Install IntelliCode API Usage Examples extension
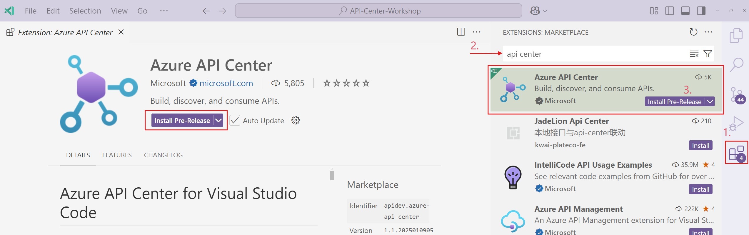Viewport: 749px width, 235px height. (x=700, y=189)
